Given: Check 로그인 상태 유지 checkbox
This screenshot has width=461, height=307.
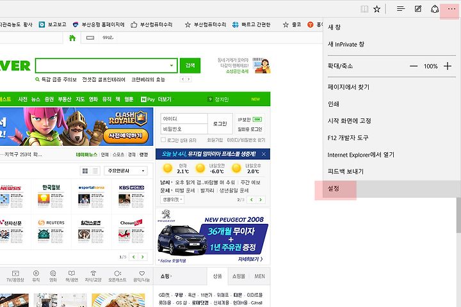Looking at the screenshot, I should click(163, 140).
